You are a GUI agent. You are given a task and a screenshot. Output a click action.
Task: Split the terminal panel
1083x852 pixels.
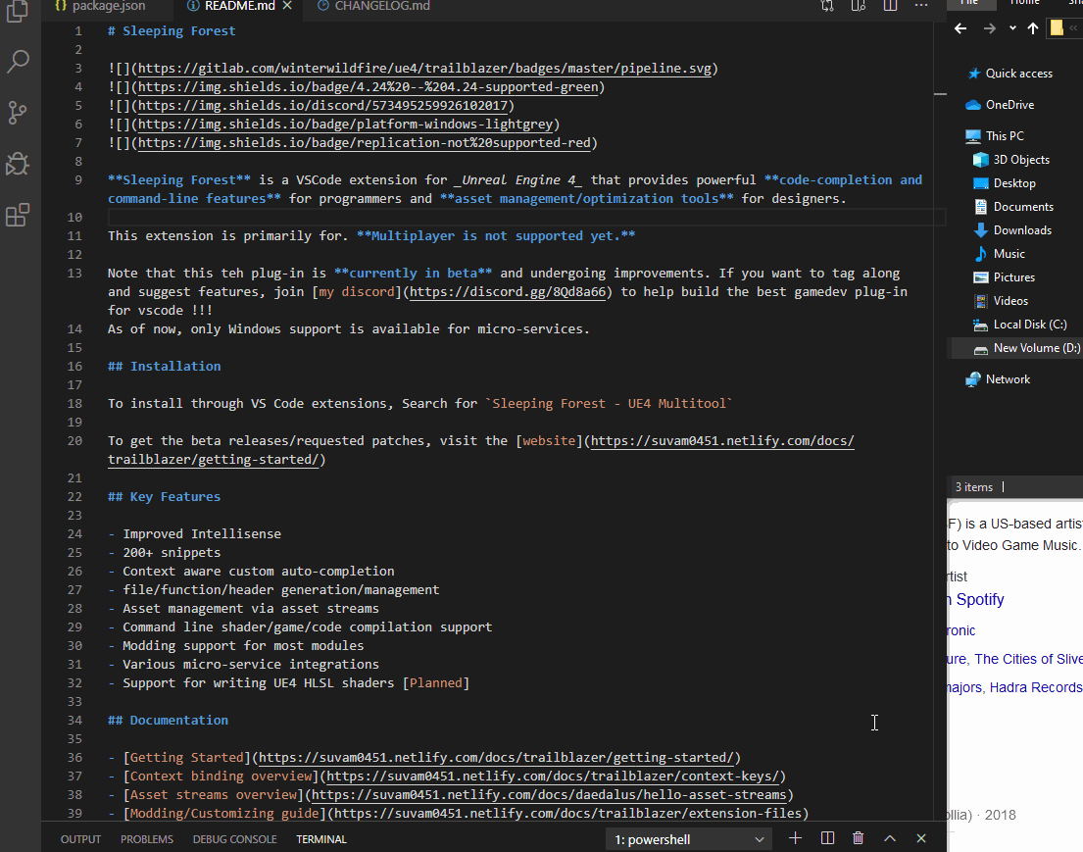click(827, 838)
